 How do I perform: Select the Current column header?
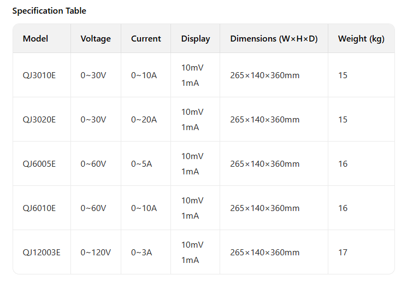point(146,39)
